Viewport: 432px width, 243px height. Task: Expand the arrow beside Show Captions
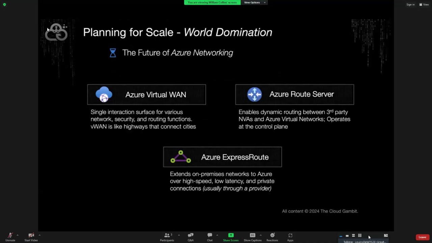tap(261, 235)
